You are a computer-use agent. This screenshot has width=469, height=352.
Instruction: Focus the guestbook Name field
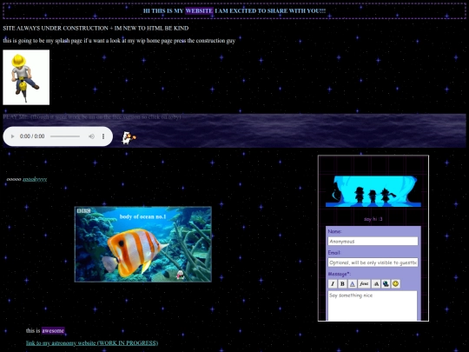click(x=373, y=242)
